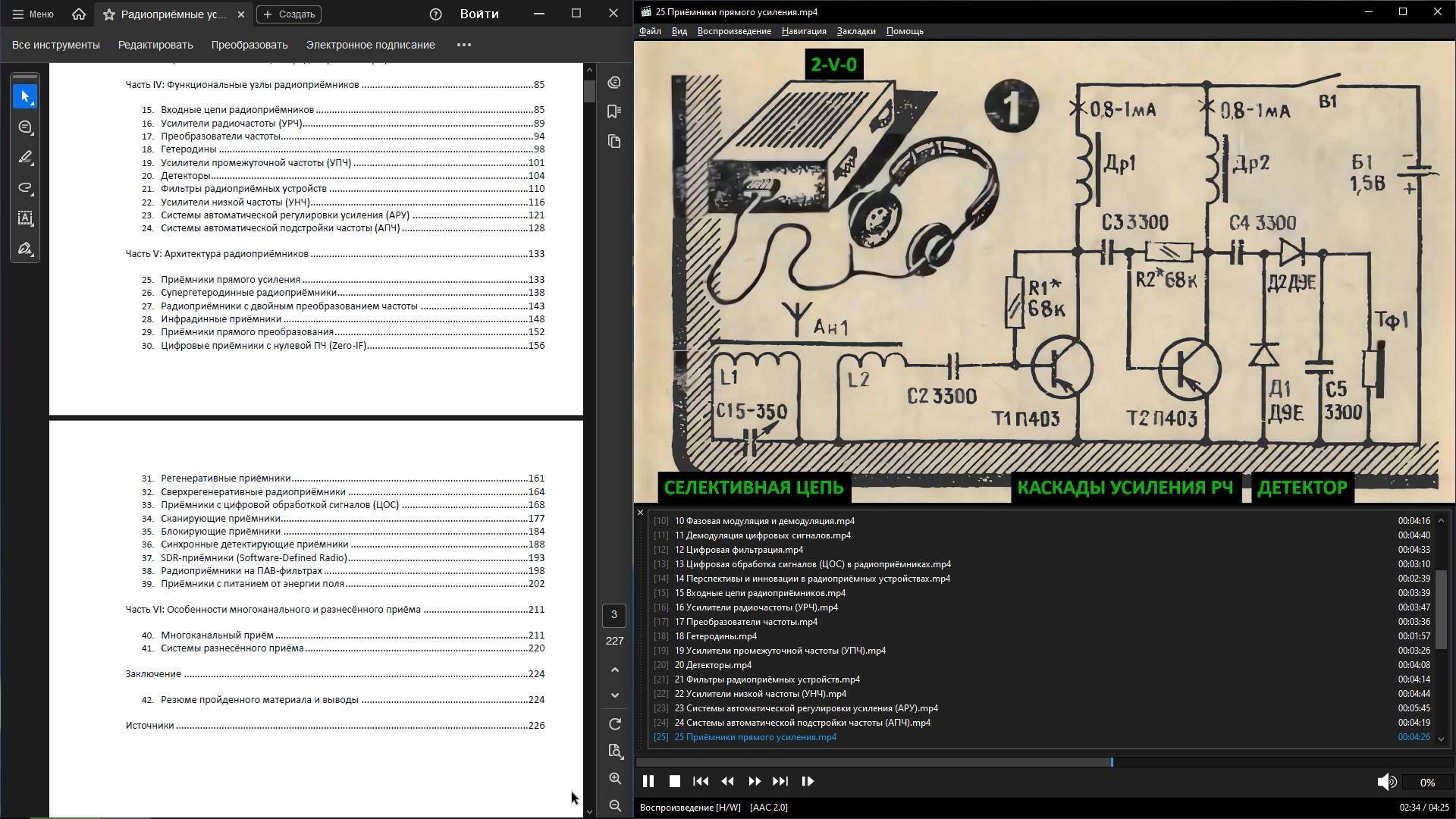Play 20 Детекторы.mp4 from the playlist
1456x819 pixels.
point(713,665)
